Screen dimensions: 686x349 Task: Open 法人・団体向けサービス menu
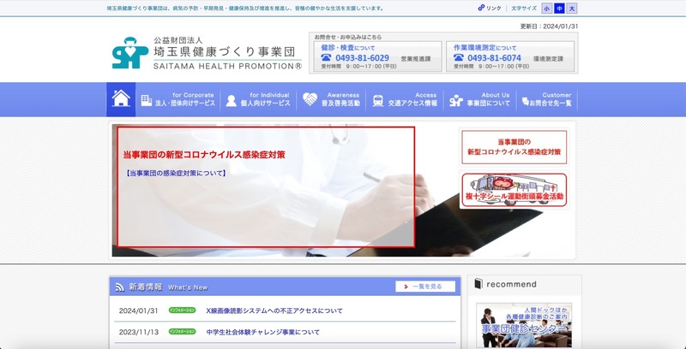[178, 100]
